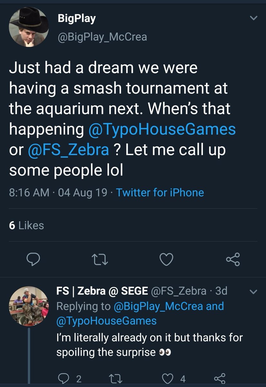The width and height of the screenshot is (266, 387).
Task: Tap the Twitter for iPhone source link
Action: click(x=160, y=193)
